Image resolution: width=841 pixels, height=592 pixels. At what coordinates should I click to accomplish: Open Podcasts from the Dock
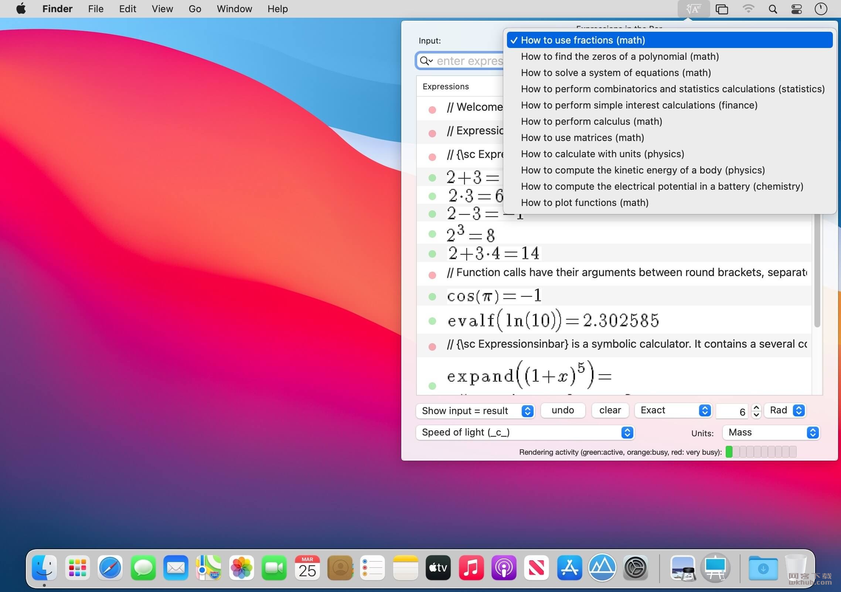point(504,567)
